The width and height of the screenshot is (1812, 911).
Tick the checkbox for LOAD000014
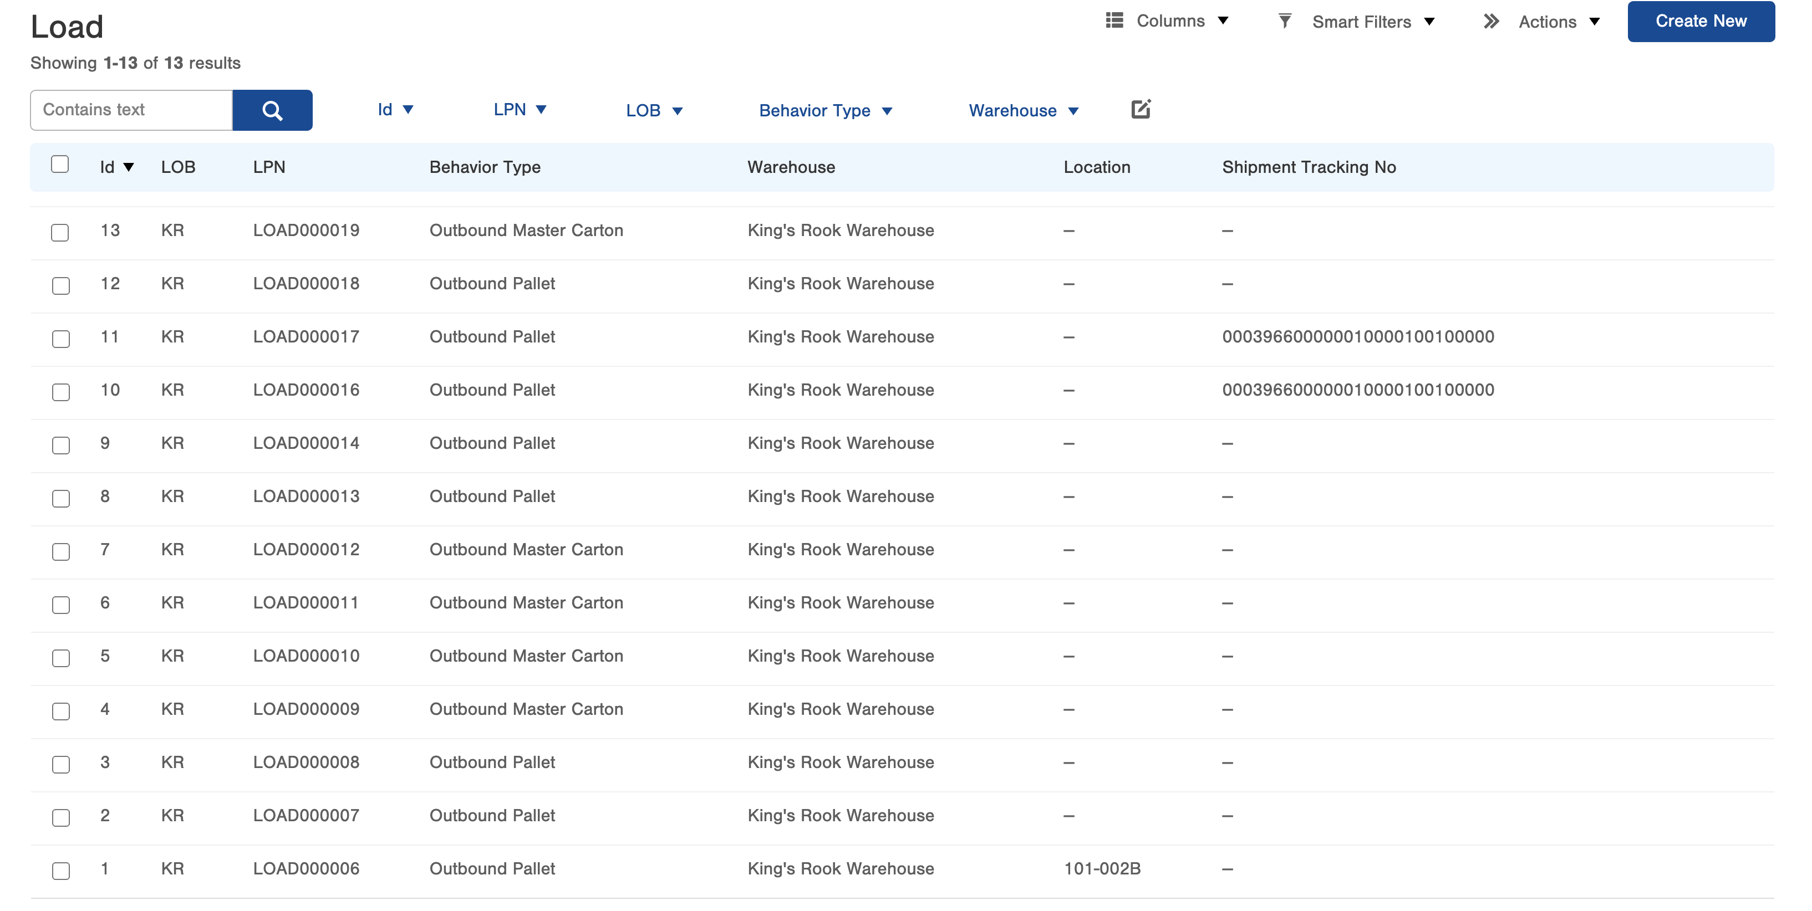(60, 446)
